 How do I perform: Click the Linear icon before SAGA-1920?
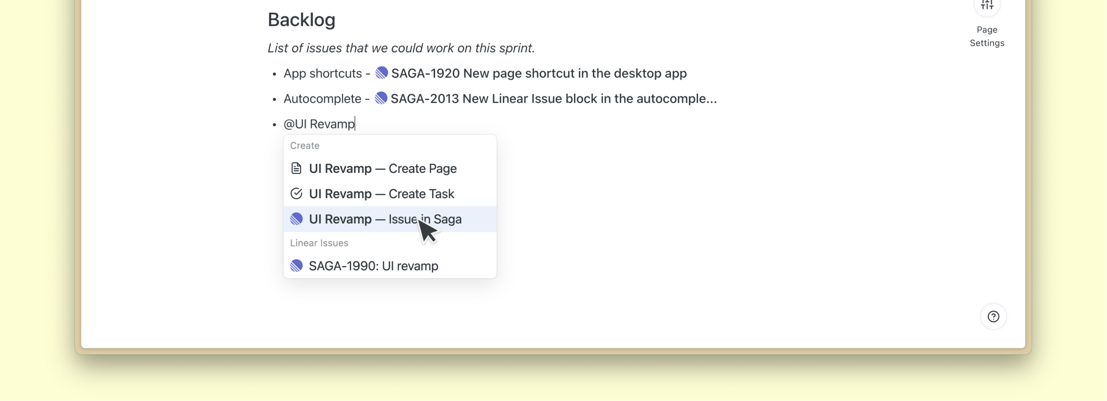381,73
